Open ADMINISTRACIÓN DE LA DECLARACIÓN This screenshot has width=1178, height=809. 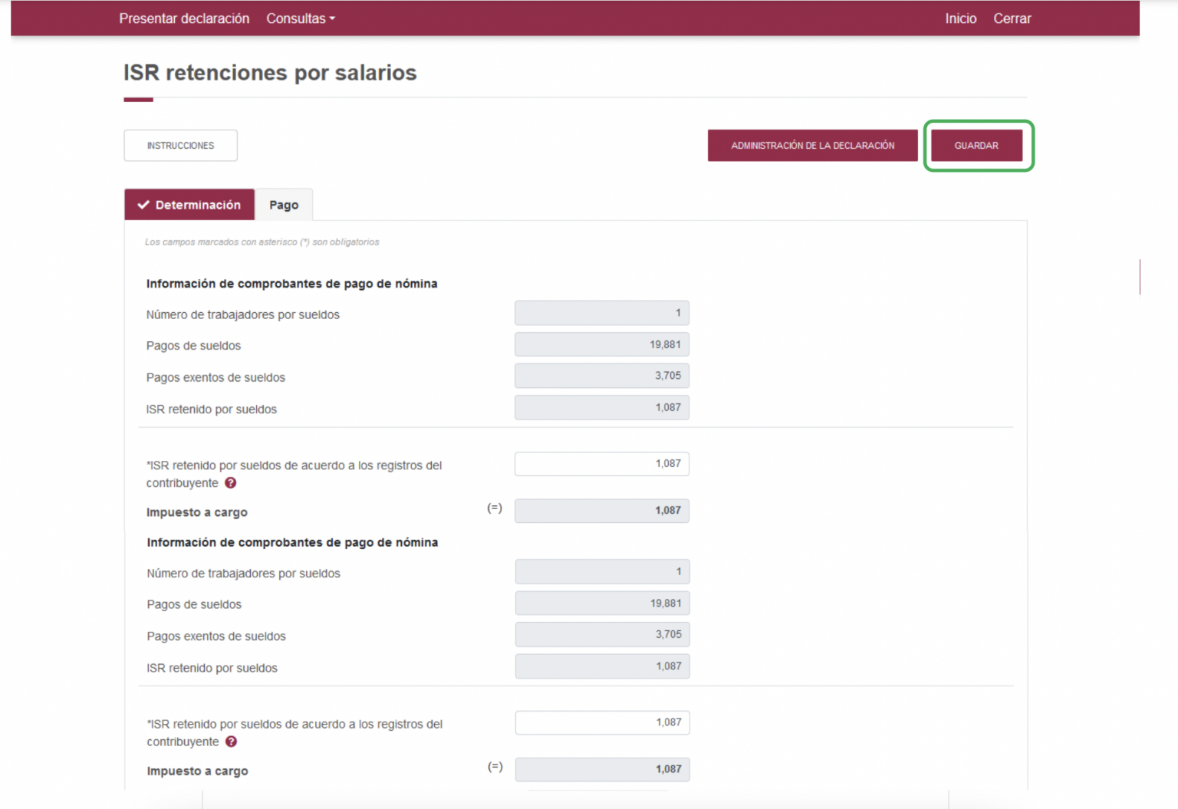click(812, 145)
